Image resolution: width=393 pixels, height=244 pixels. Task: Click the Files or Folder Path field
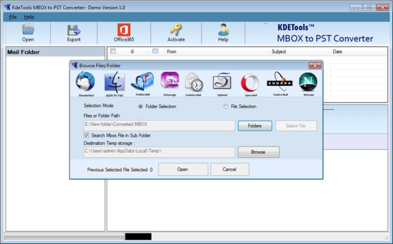(159, 125)
